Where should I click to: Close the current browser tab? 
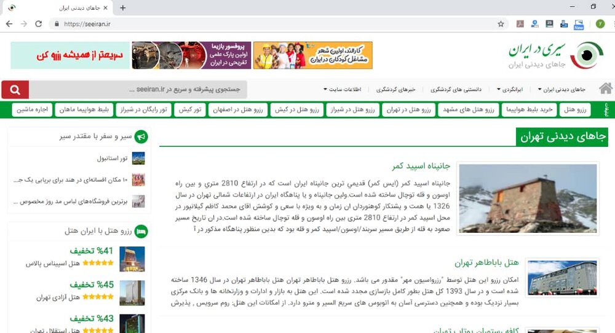pos(106,8)
